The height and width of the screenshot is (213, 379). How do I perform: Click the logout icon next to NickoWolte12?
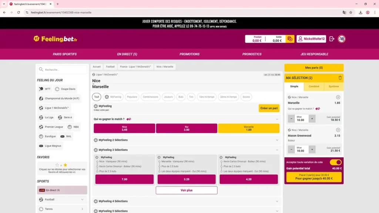[331, 38]
